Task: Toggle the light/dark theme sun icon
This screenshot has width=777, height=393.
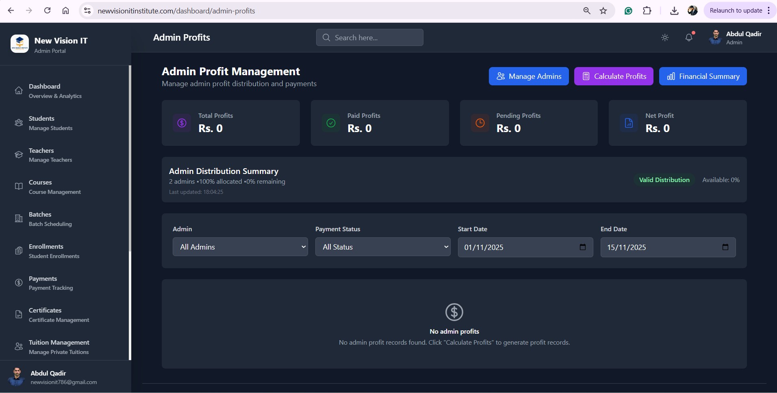Action: point(665,37)
